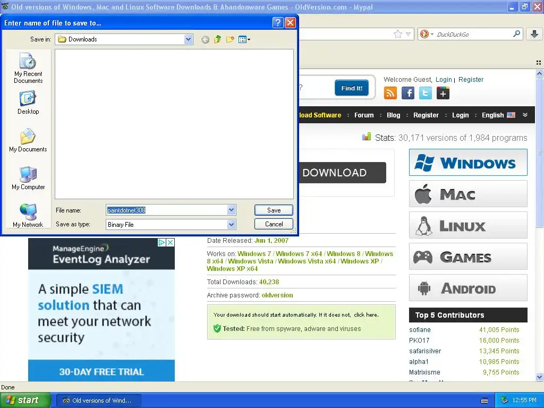The height and width of the screenshot is (408, 544).
Task: Open the Register link beside Welcome Guest
Action: coord(471,80)
